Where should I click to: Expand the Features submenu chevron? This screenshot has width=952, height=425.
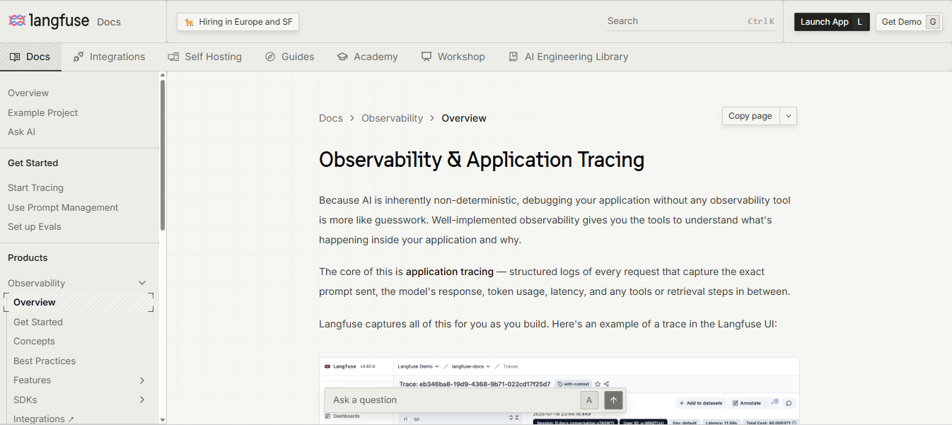tap(142, 380)
